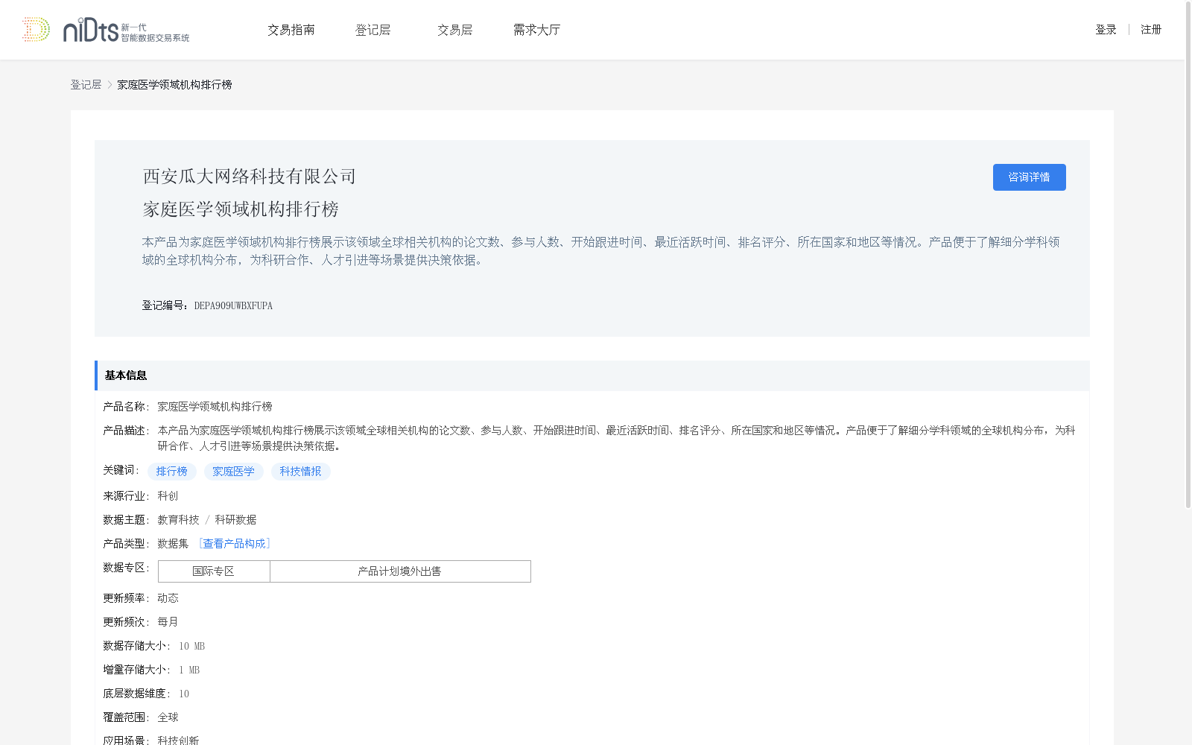Switch to the 交易层 navigation item
This screenshot has height=745, width=1192.
click(x=454, y=30)
